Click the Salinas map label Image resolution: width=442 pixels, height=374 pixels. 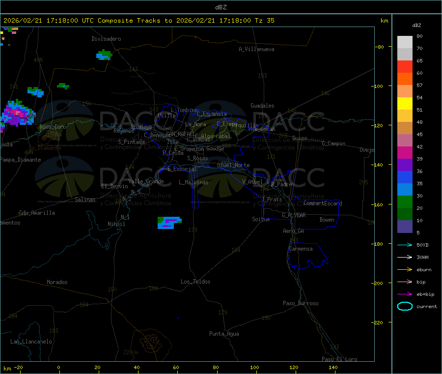pyautogui.click(x=85, y=200)
